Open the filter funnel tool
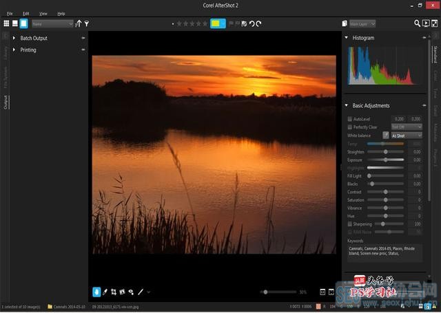This screenshot has height=313, width=441. [87, 23]
